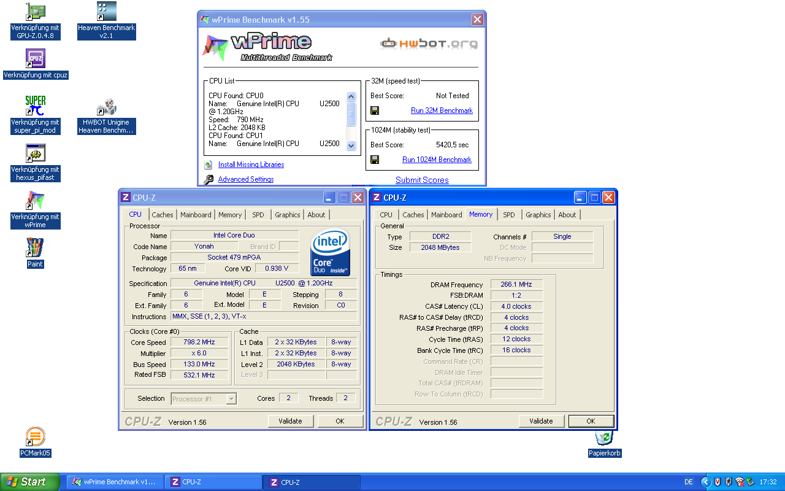Switch to About tab in left CPU-Z window
This screenshot has height=491, width=785.
tap(316, 215)
